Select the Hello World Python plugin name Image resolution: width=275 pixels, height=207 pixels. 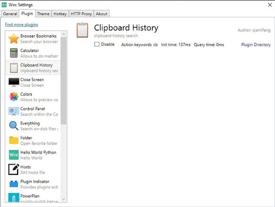tap(38, 152)
